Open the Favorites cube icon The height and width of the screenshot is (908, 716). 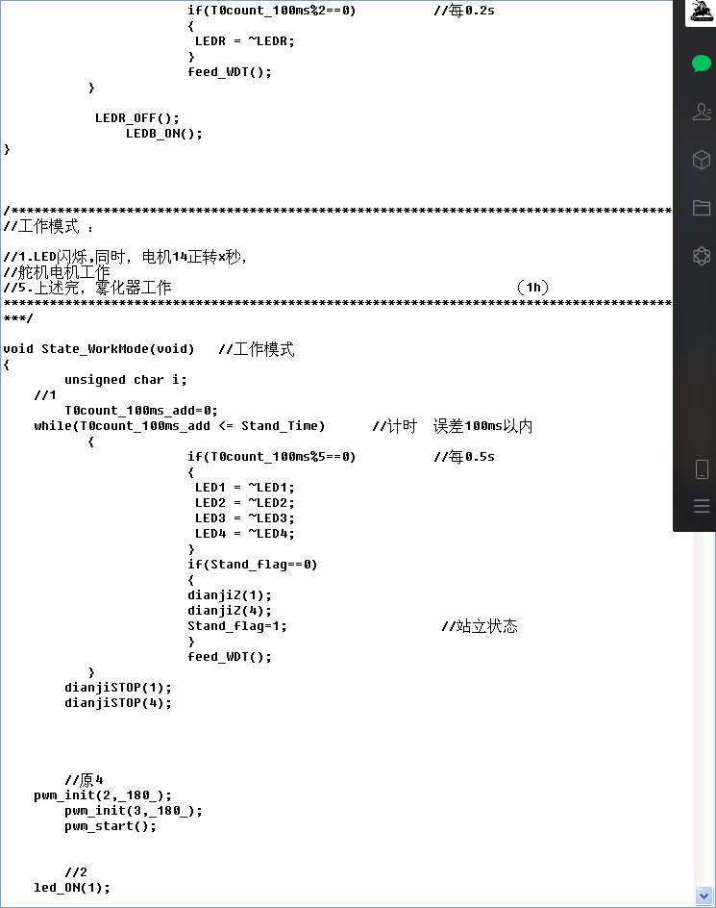(702, 160)
